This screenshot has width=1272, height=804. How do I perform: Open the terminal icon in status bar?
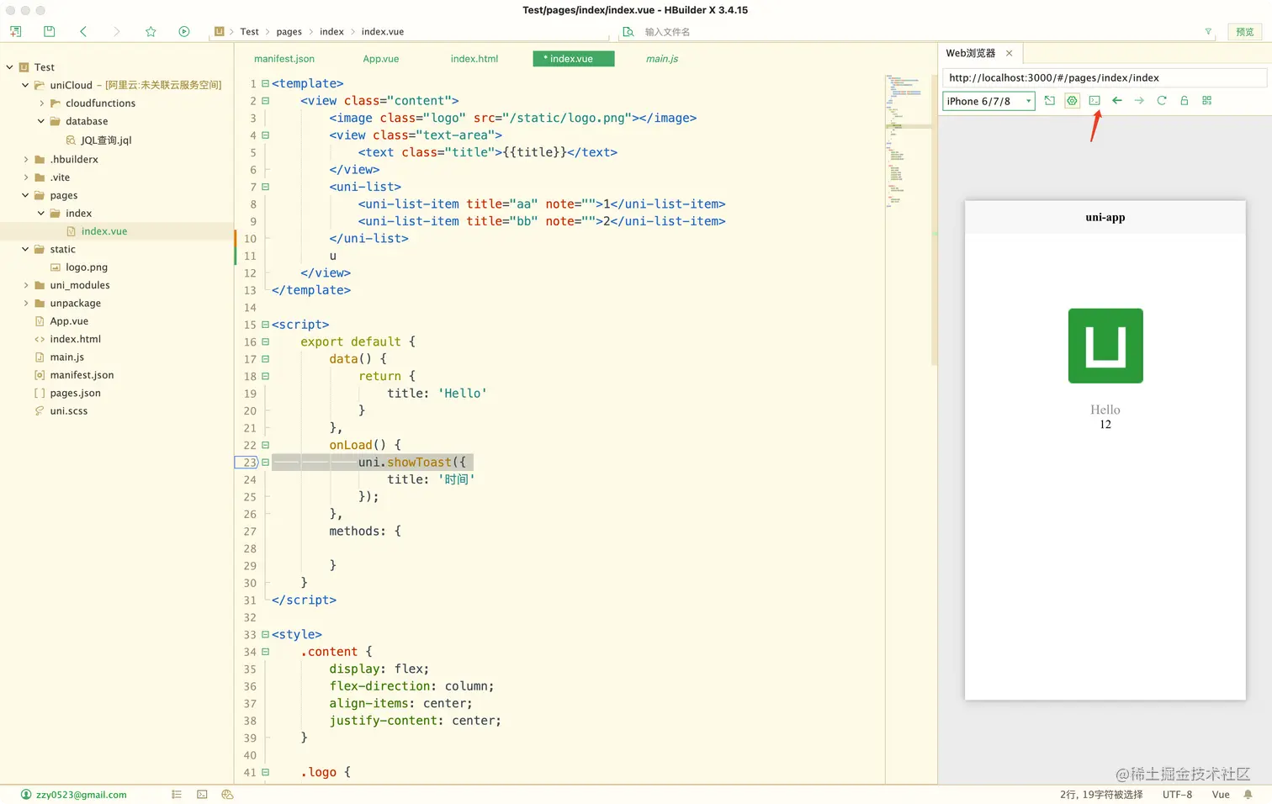pyautogui.click(x=202, y=794)
